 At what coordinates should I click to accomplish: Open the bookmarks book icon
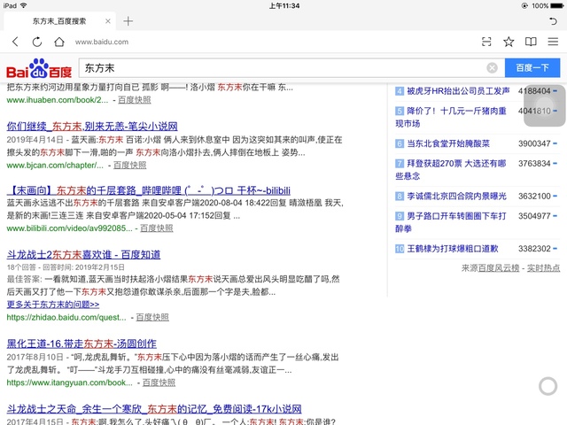[531, 42]
